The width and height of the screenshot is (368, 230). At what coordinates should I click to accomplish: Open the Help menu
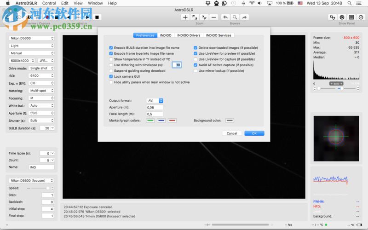coord(112,3)
